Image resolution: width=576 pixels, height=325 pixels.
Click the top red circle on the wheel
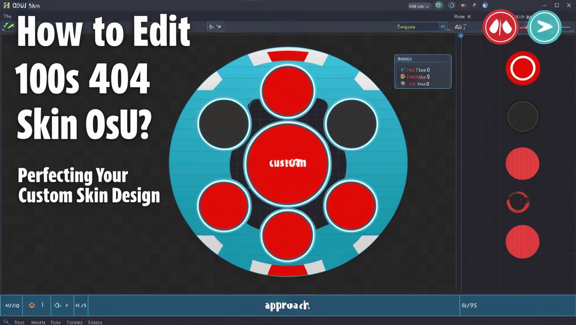coord(288,91)
